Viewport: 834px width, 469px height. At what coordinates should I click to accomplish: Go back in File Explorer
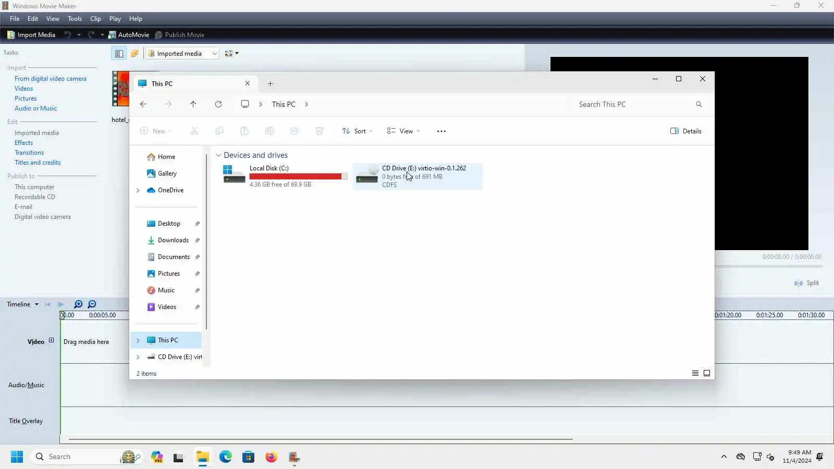pyautogui.click(x=143, y=104)
